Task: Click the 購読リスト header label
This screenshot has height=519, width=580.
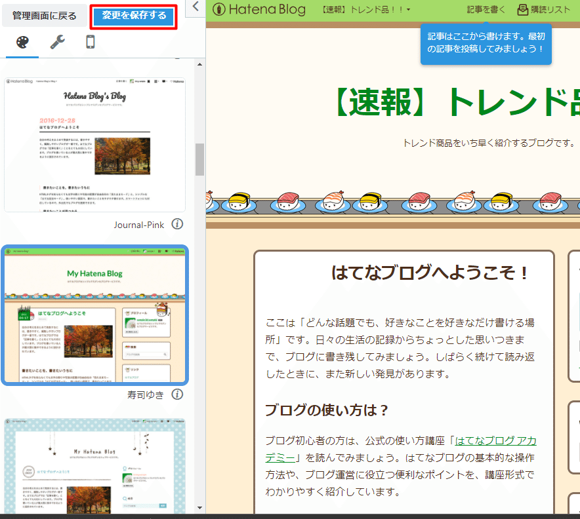Action: [x=550, y=10]
